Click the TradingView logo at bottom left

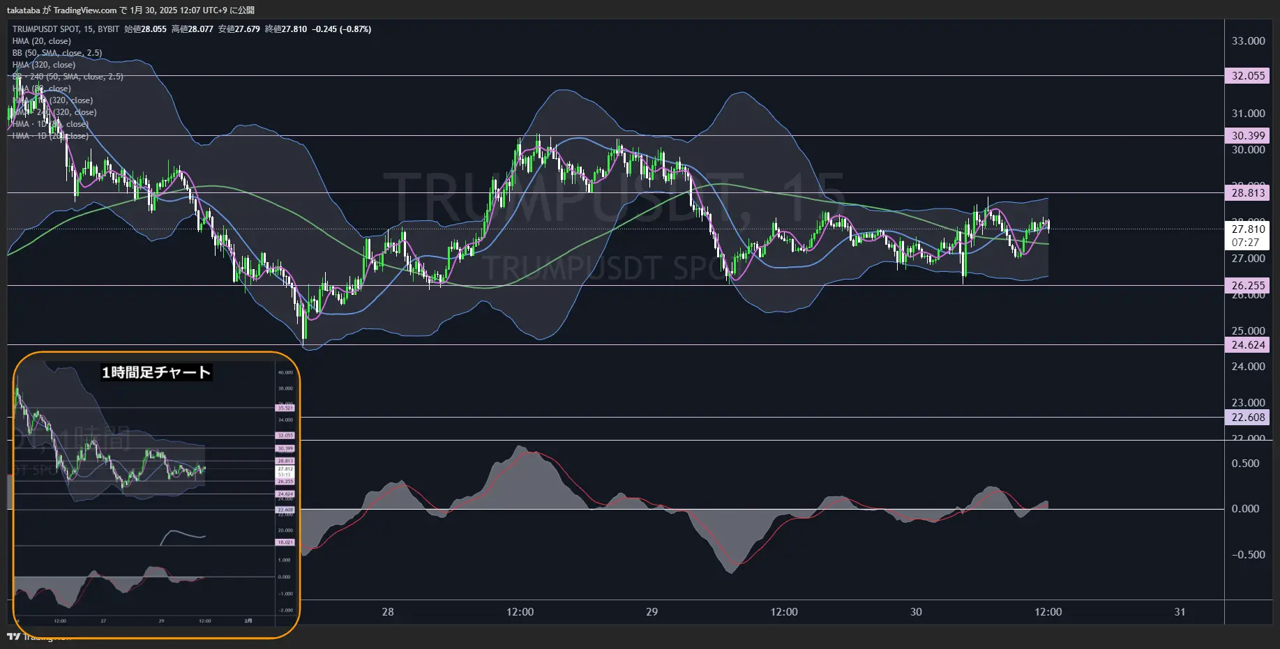click(38, 636)
